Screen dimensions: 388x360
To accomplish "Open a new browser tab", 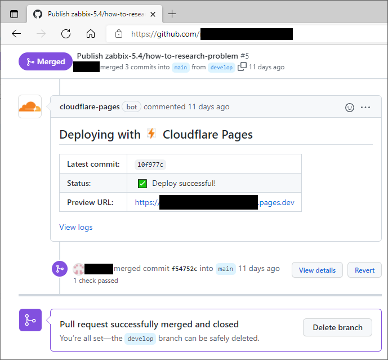I will pyautogui.click(x=172, y=14).
